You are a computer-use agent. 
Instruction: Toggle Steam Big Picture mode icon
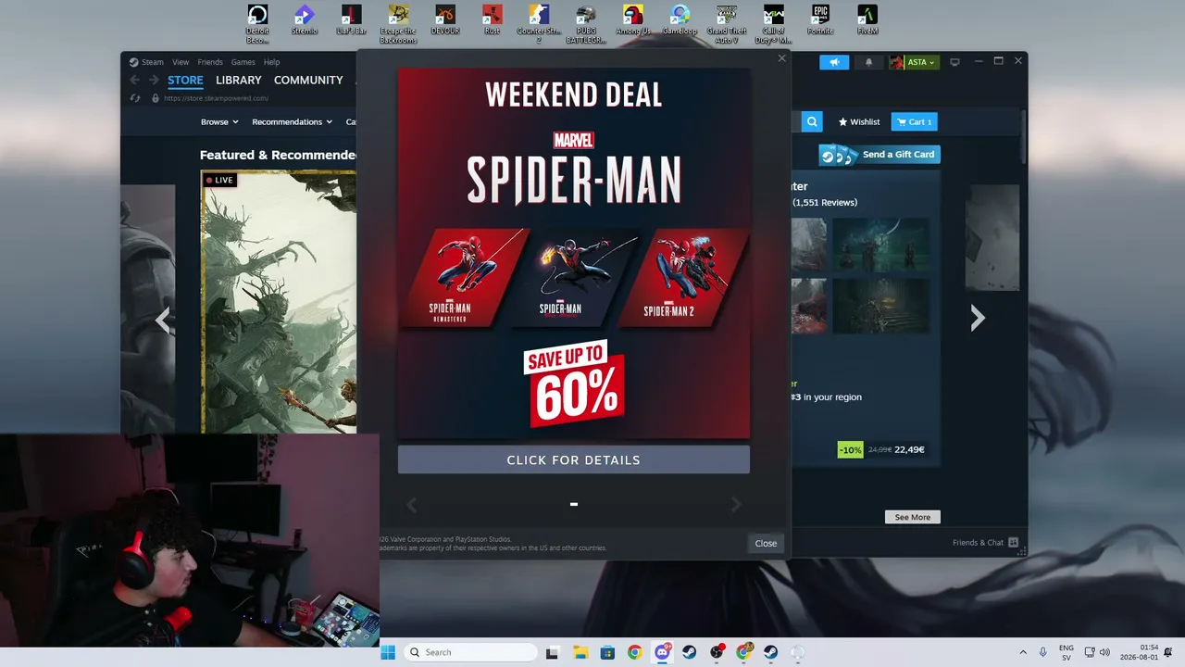click(x=954, y=62)
